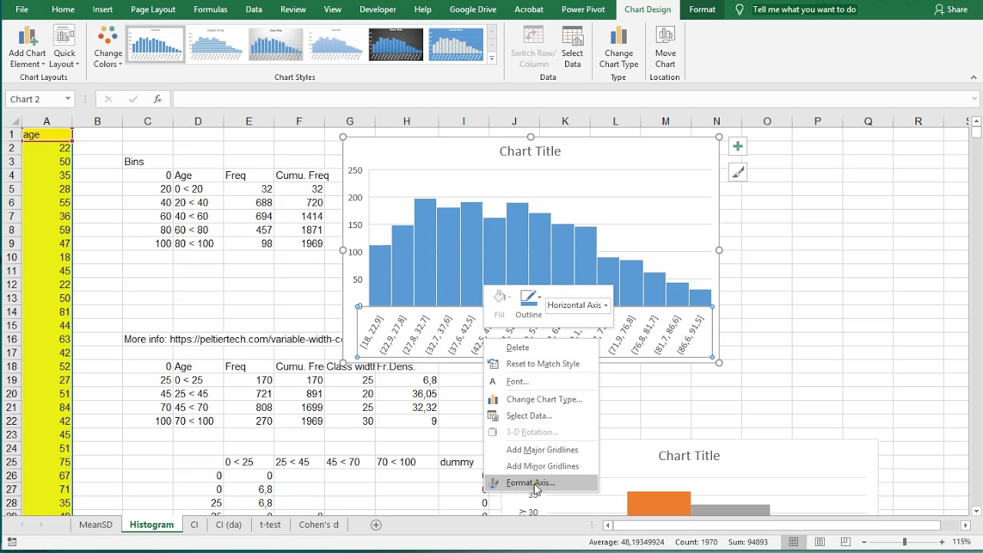
Task: Select the first chart style thumbnail
Action: pos(155,45)
